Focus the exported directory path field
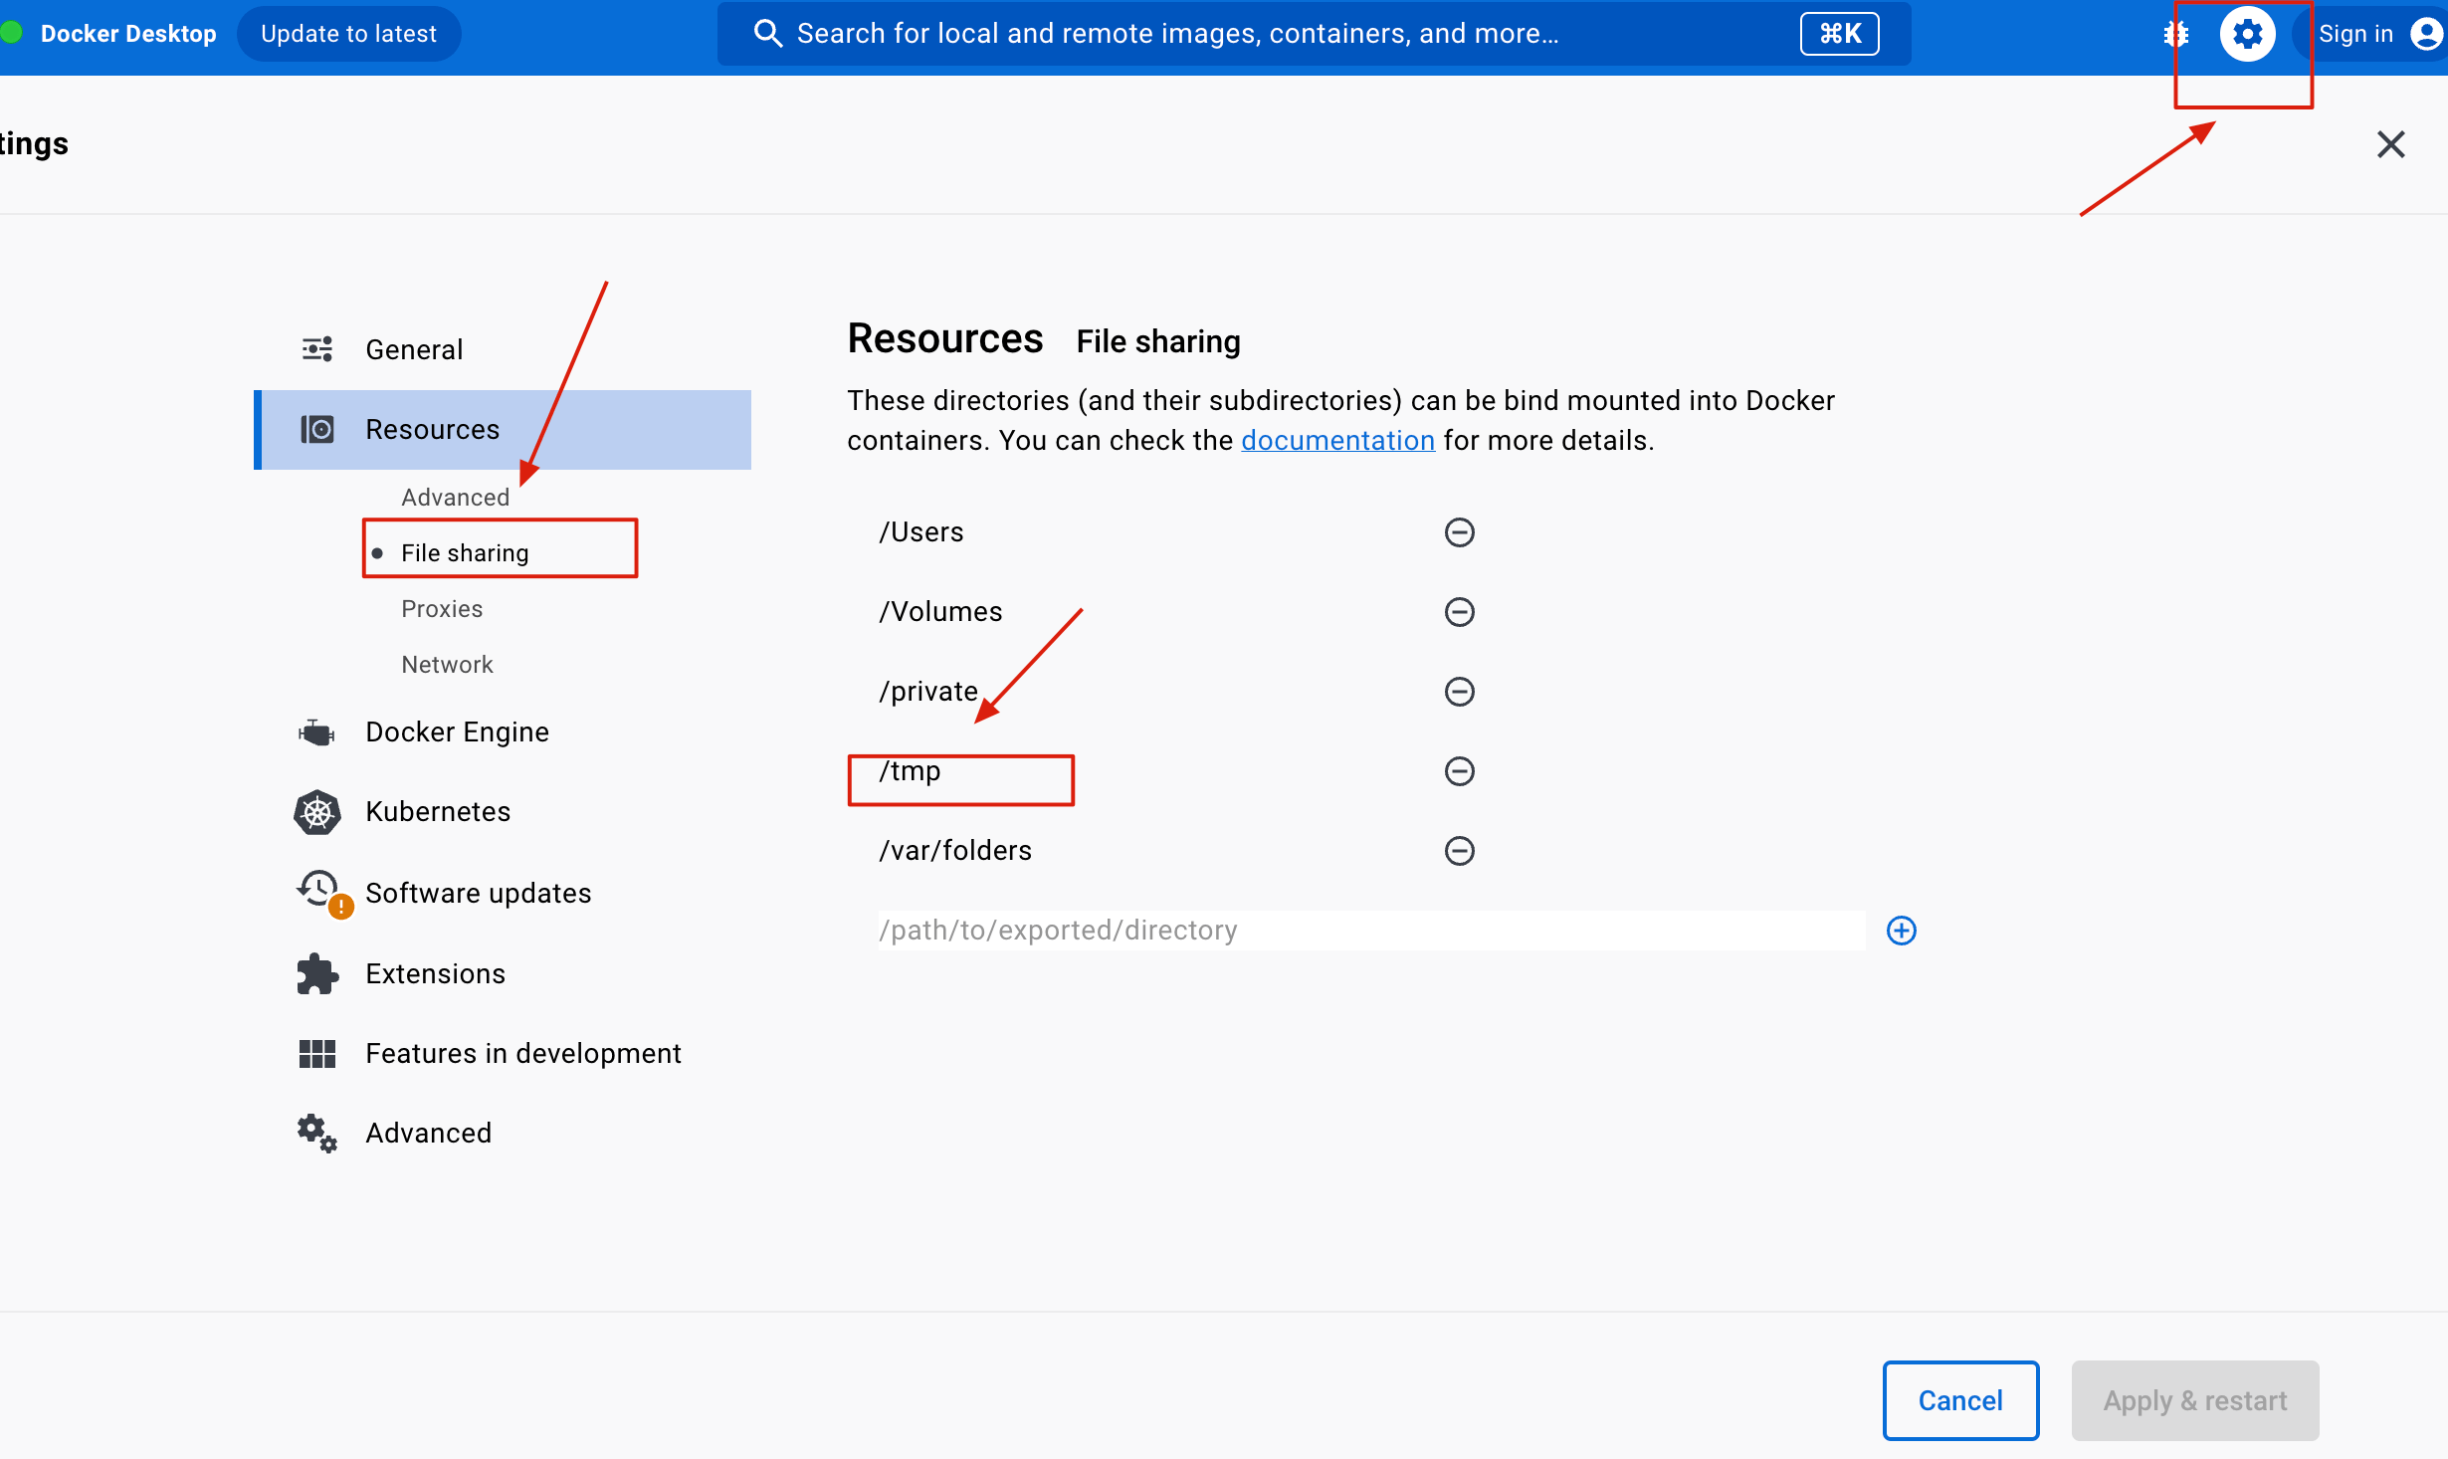The height and width of the screenshot is (1459, 2448). click(1371, 931)
